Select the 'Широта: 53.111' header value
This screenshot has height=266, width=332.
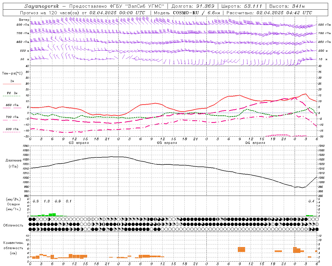[x=242, y=6]
